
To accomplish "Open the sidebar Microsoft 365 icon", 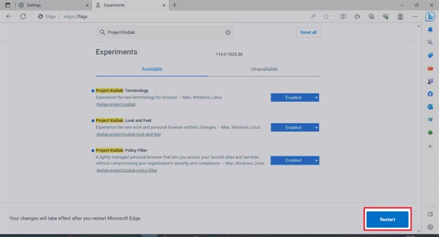I will click(x=430, y=94).
